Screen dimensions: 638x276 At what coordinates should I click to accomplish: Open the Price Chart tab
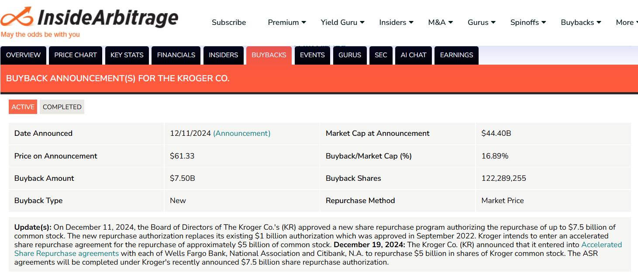(76, 55)
